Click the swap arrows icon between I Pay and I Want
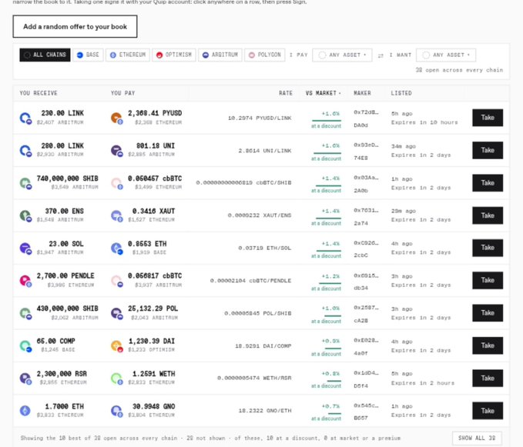 click(381, 55)
